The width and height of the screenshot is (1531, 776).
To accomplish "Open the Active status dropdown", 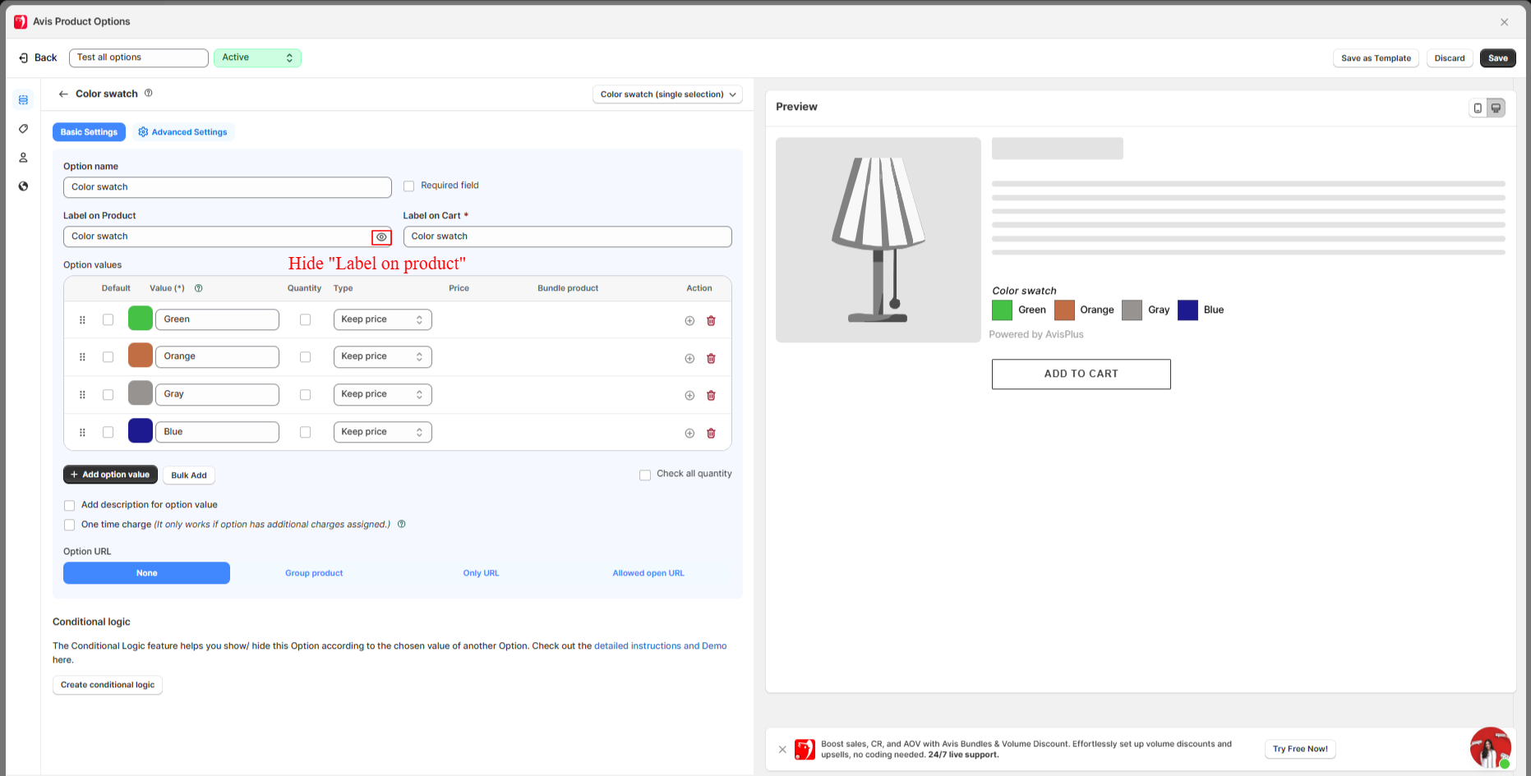I will 257,57.
